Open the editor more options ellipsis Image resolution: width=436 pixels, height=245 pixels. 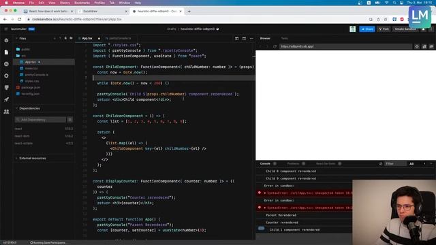tap(251, 38)
